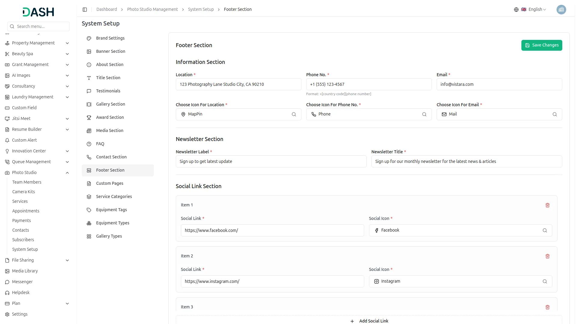
Task: Click the Newsletter Label input field
Action: click(x=271, y=161)
